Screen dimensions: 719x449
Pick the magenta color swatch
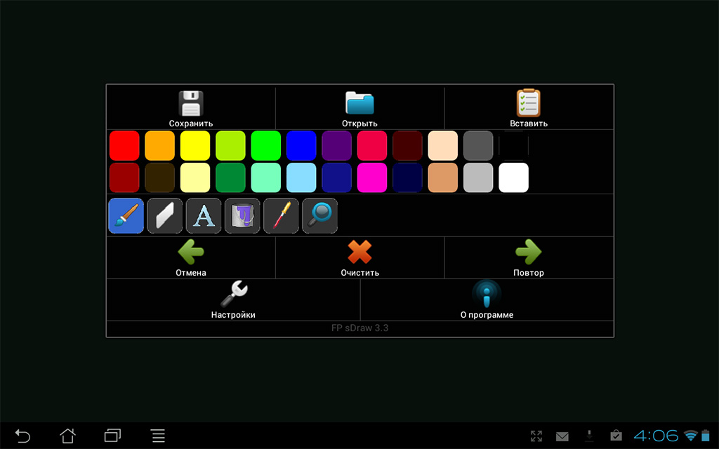372,177
